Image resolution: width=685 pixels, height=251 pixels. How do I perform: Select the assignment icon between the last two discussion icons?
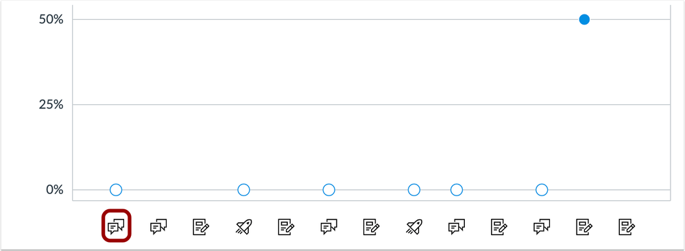(x=499, y=227)
